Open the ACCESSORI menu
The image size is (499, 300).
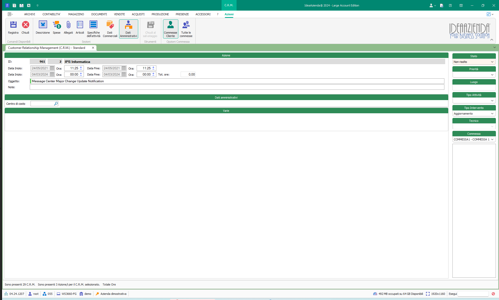tap(203, 14)
